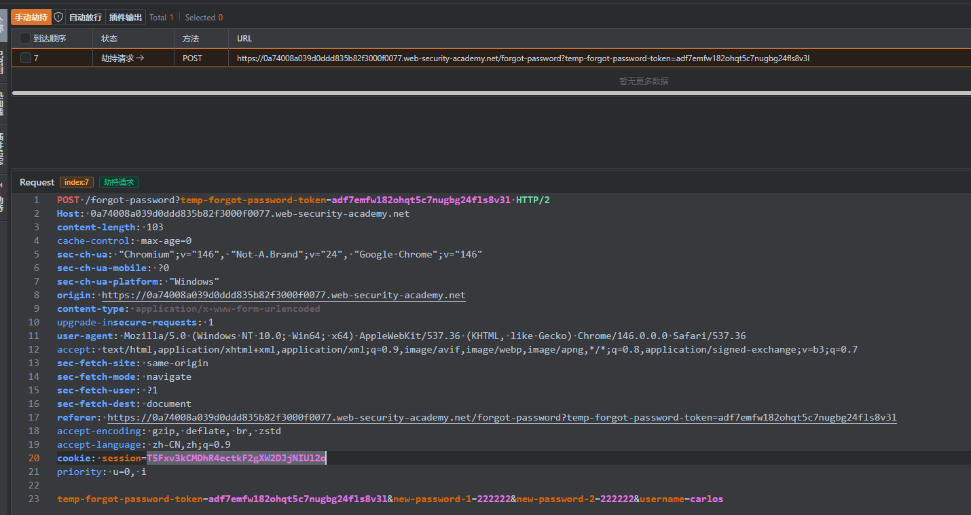
Task: Click the URL column header
Action: [x=244, y=39]
